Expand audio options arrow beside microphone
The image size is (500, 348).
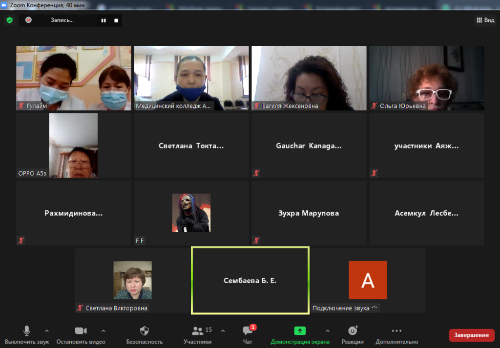[47, 331]
